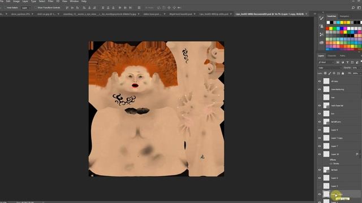Image resolution: width=362 pixels, height=203 pixels.
Task: Open the Filter menu
Action: point(50,1)
